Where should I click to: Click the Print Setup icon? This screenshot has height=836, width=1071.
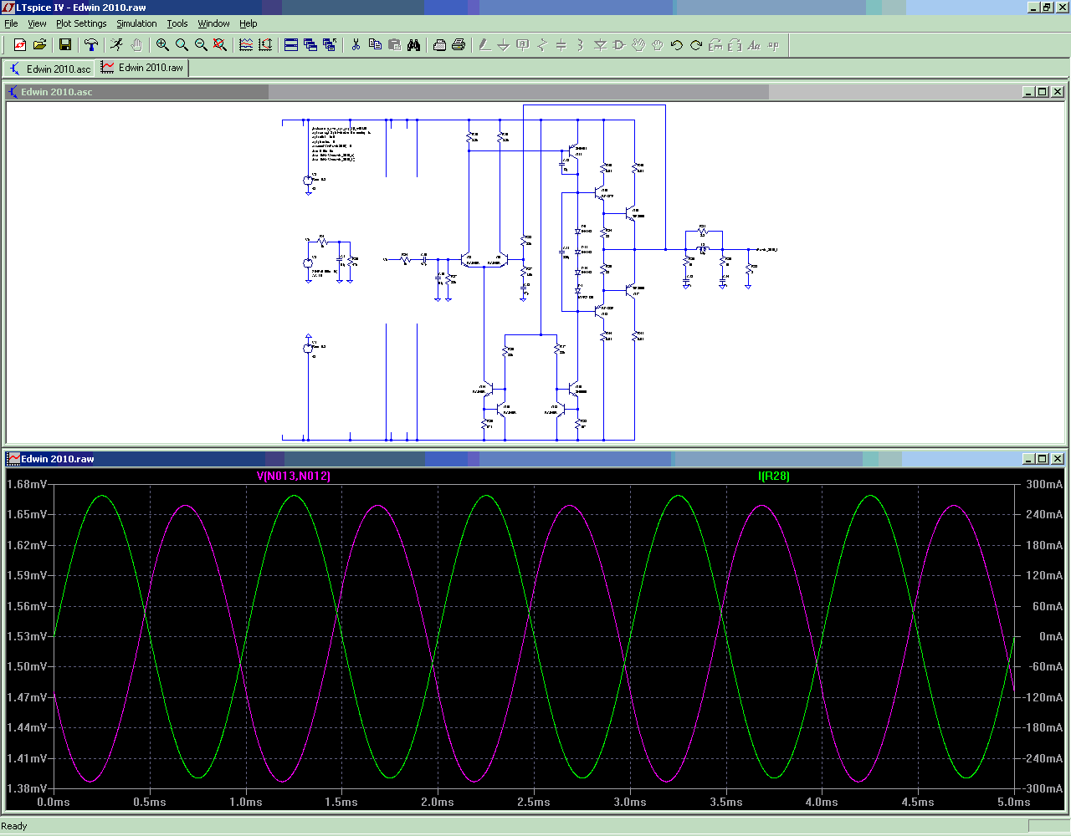pos(439,45)
